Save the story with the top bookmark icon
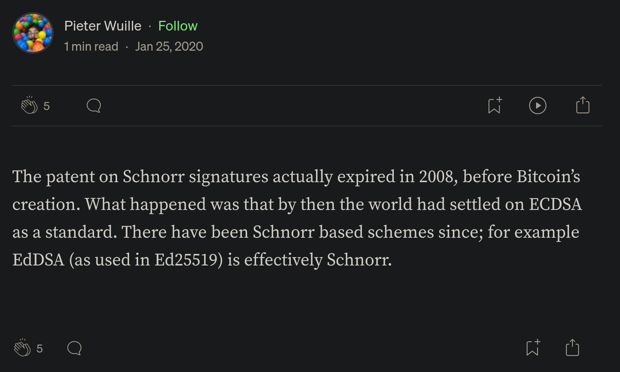 [495, 105]
